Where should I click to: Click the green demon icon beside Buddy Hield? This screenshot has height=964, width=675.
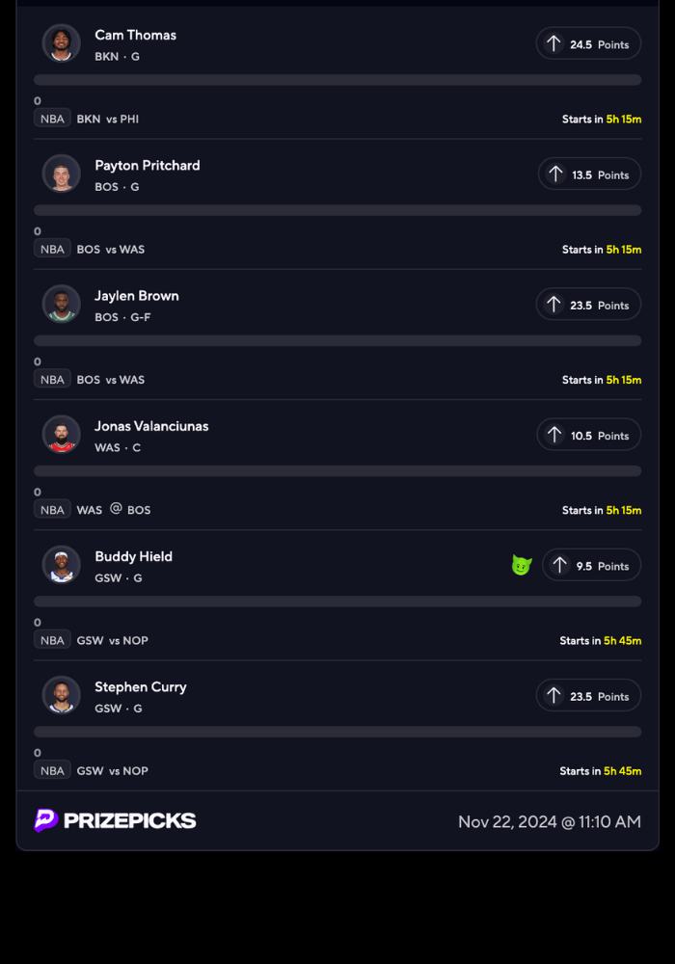521,566
